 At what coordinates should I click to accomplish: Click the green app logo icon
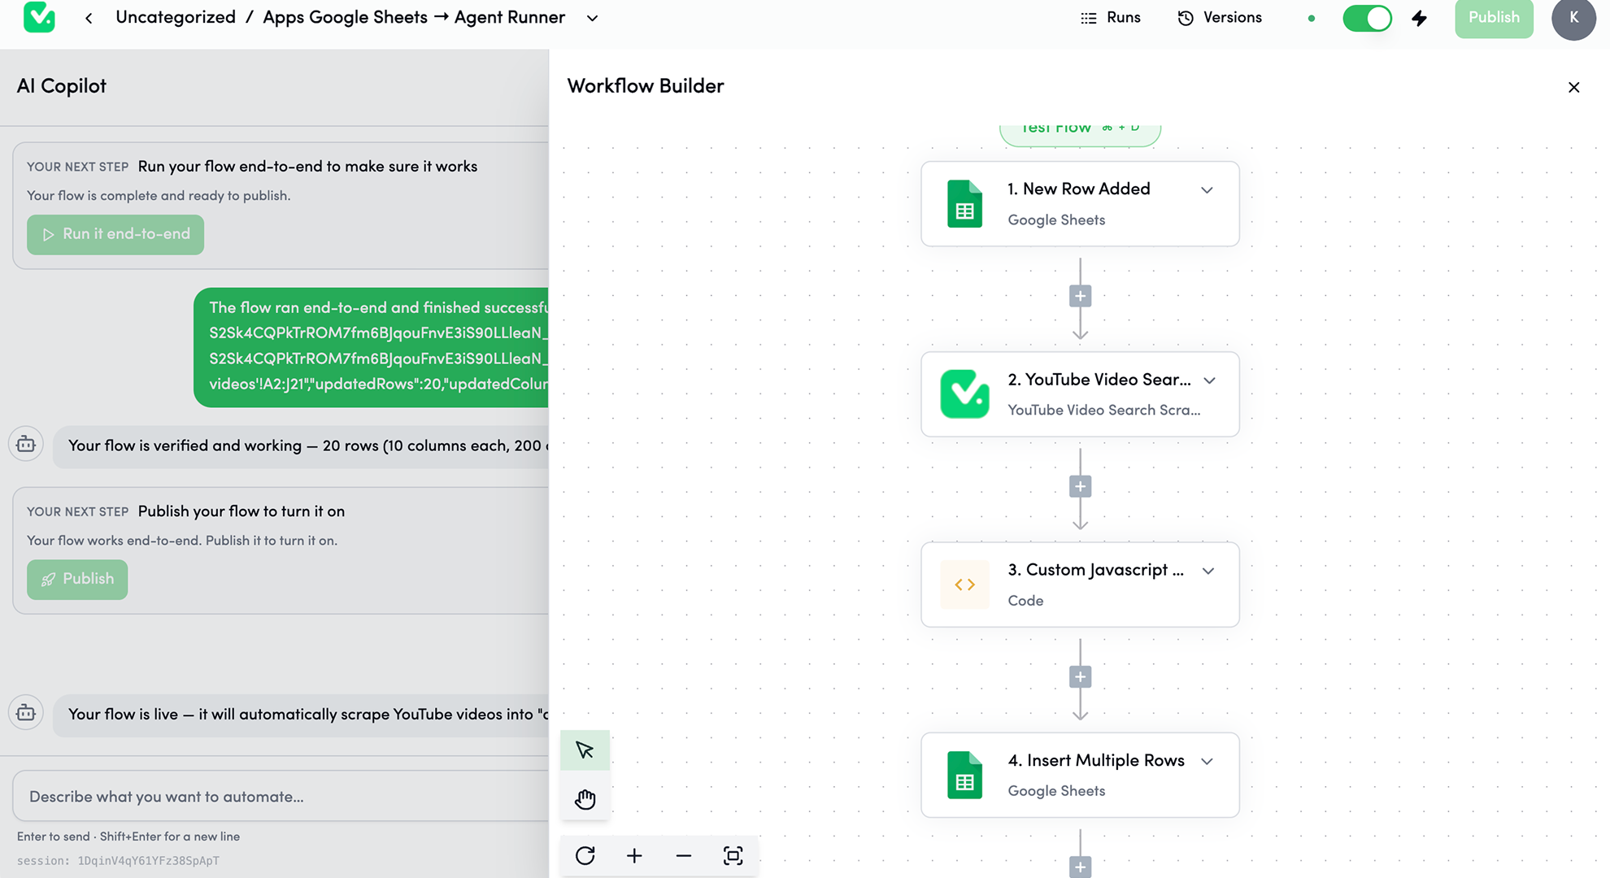click(39, 17)
